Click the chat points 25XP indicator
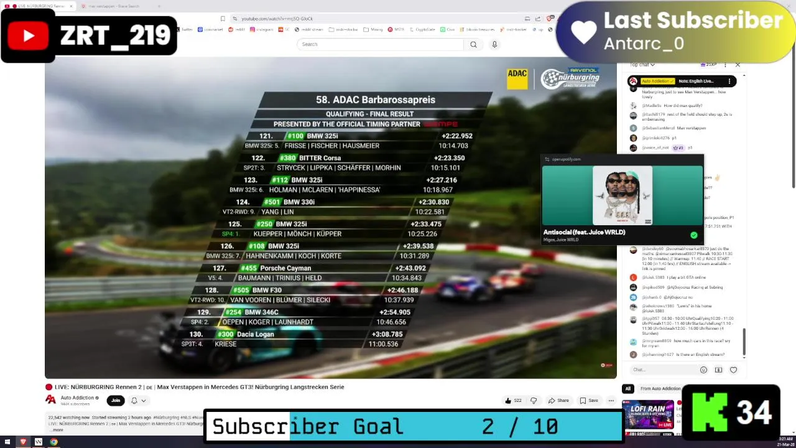This screenshot has width=796, height=448. click(708, 65)
